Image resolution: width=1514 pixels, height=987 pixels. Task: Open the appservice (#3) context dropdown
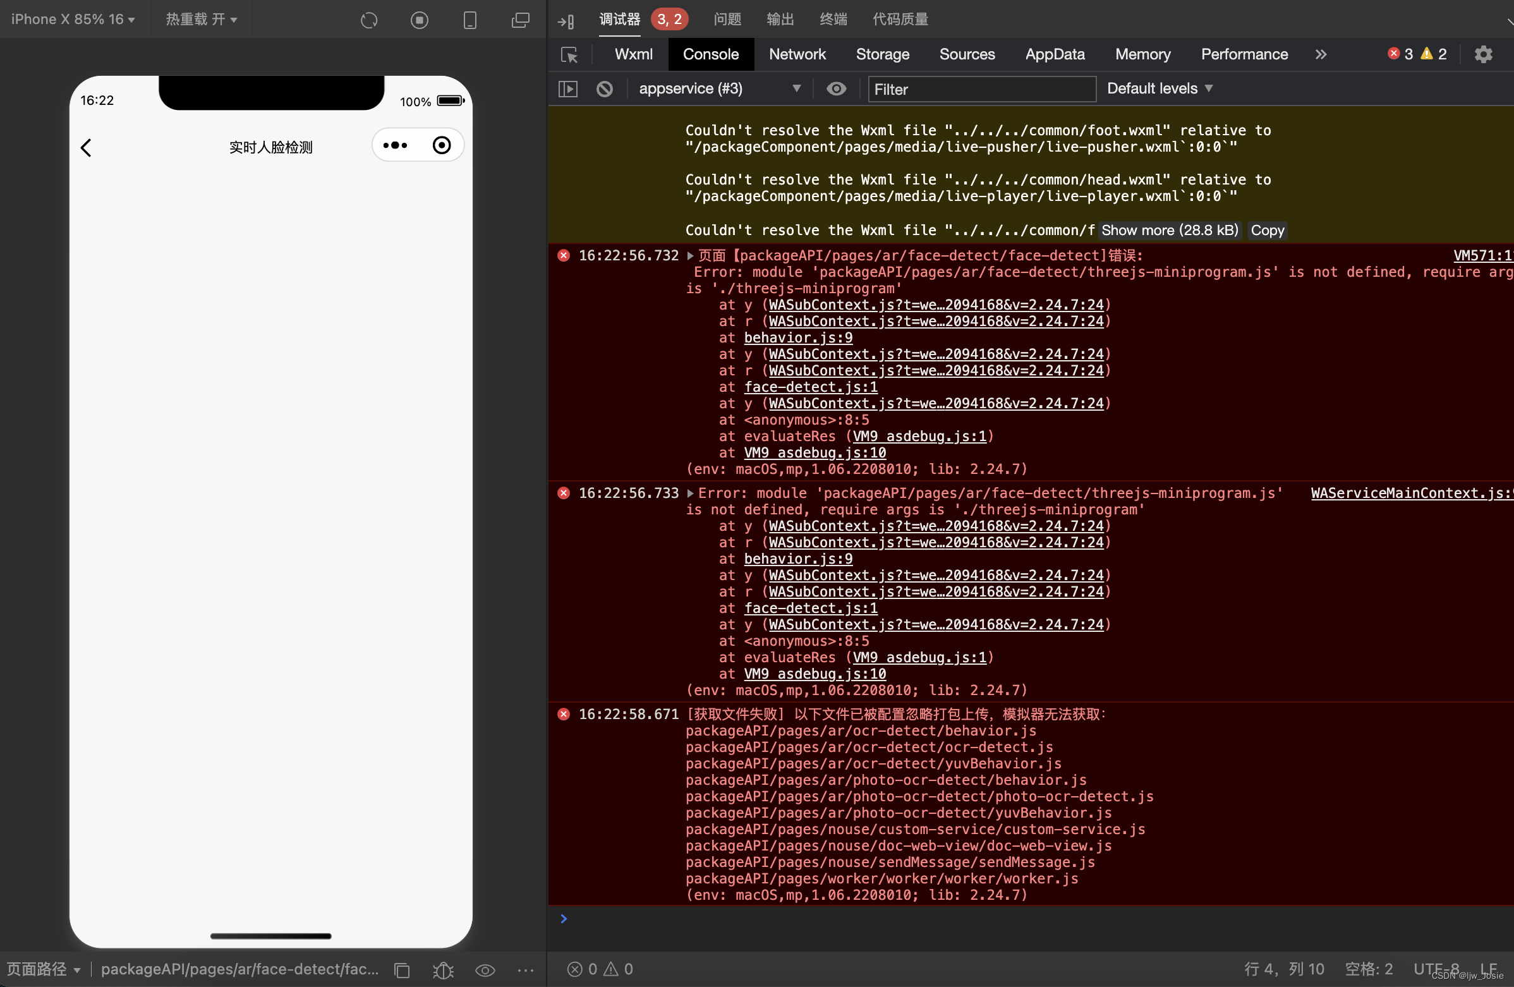pos(719,89)
